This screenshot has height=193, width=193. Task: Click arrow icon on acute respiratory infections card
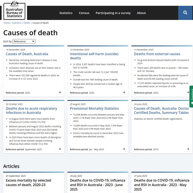60,149
